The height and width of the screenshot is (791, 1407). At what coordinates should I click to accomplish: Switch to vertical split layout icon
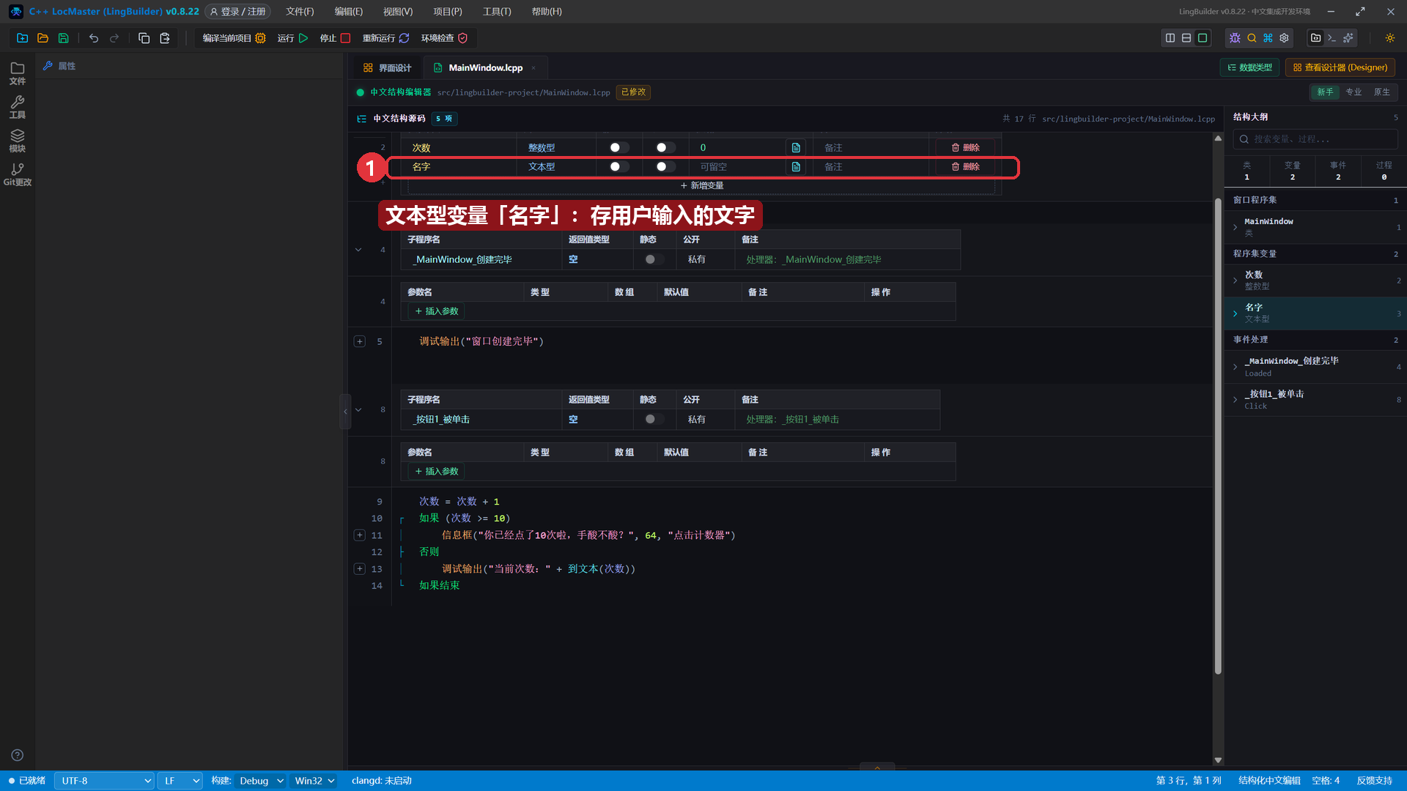pos(1170,38)
